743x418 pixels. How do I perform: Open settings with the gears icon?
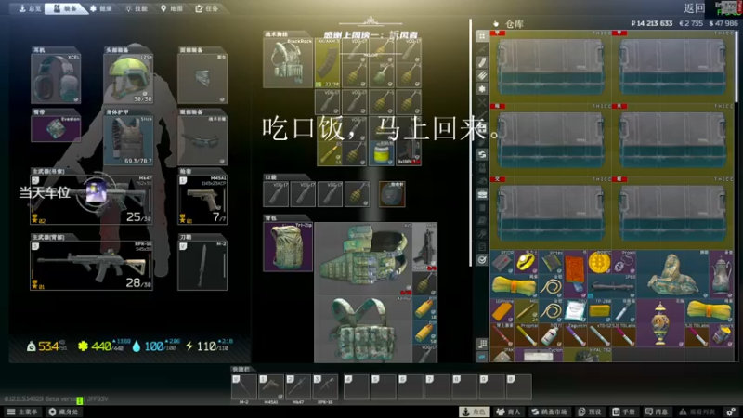pos(731,411)
